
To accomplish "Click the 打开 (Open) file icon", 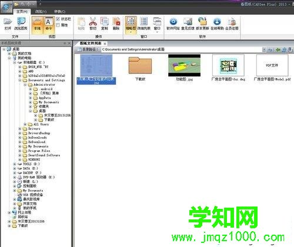I will coord(8,23).
